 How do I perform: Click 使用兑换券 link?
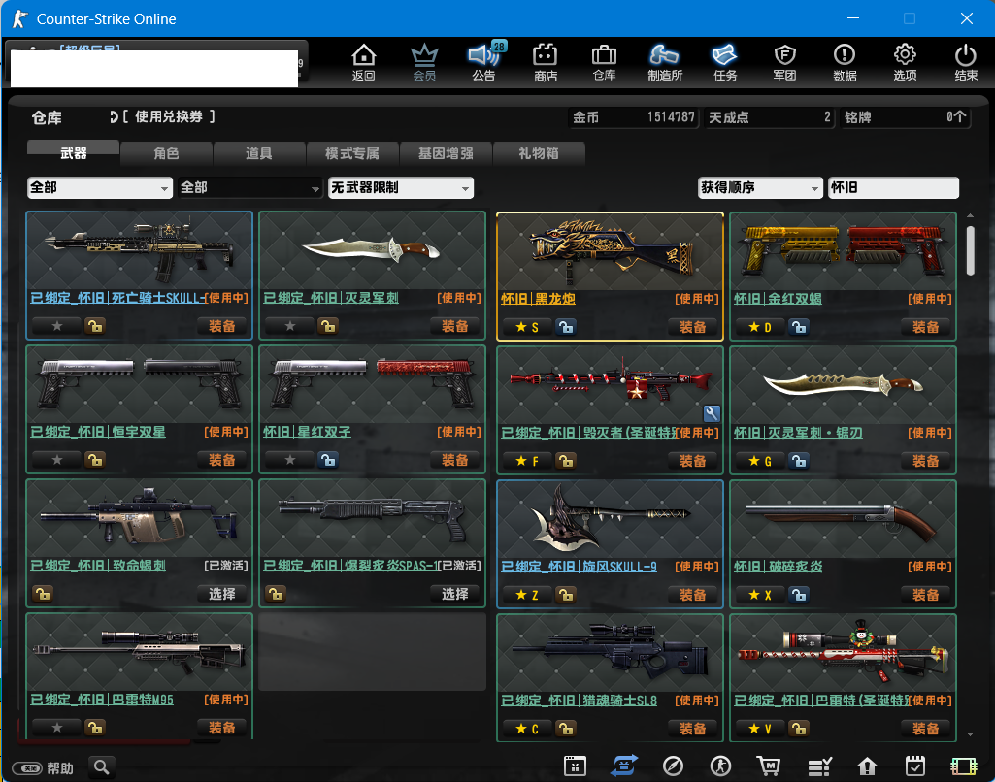169,116
